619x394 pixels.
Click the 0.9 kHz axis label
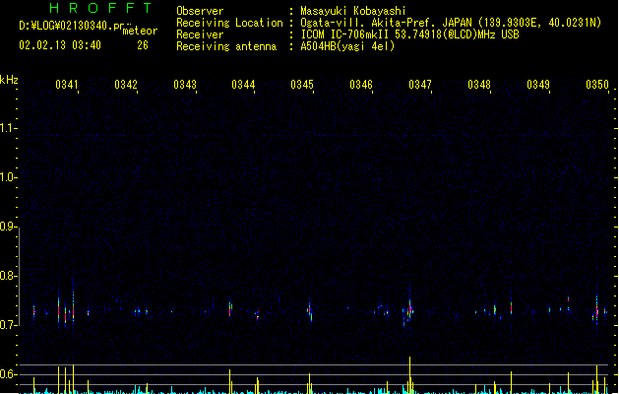click(8, 227)
